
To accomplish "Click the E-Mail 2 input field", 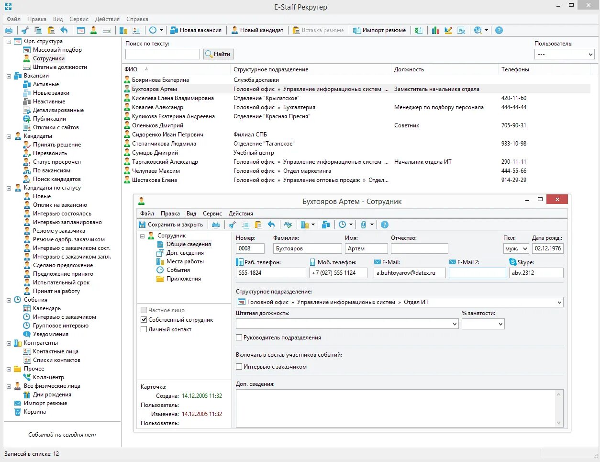I will pos(477,273).
